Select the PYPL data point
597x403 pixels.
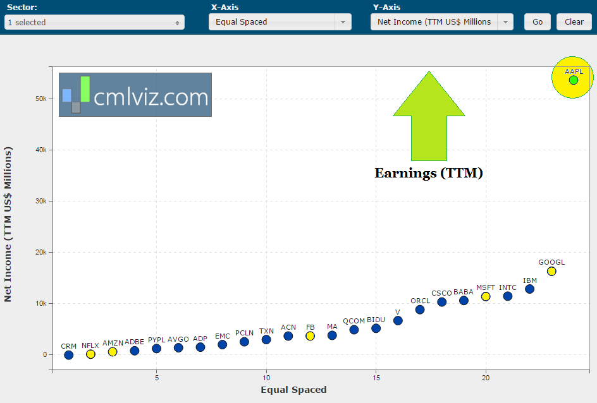tap(156, 349)
